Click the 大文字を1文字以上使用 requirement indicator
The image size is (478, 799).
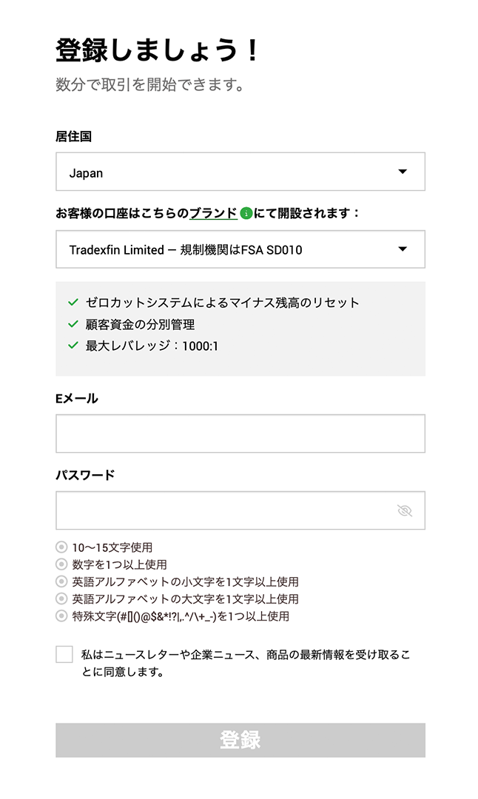click(61, 599)
